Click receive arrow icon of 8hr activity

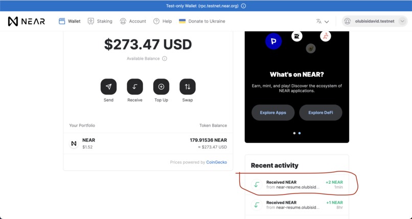pos(257,205)
